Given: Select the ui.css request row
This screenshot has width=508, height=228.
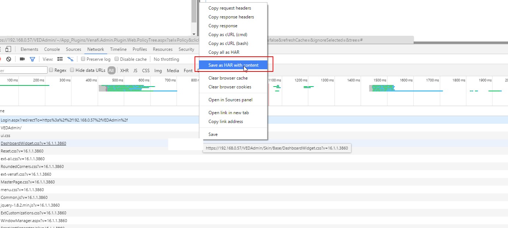Looking at the screenshot, I should pyautogui.click(x=254, y=136).
